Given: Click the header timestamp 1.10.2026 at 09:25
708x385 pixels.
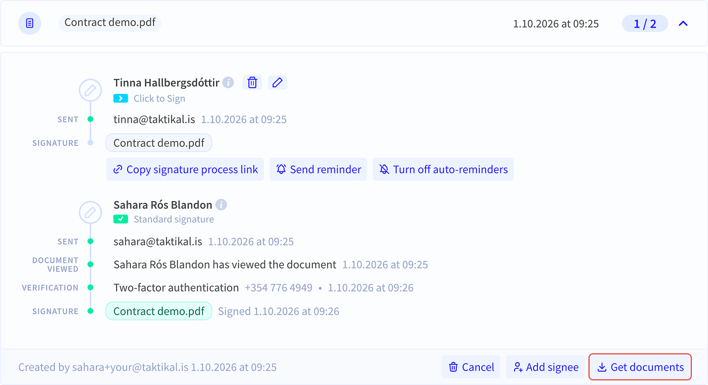Looking at the screenshot, I should (x=556, y=24).
